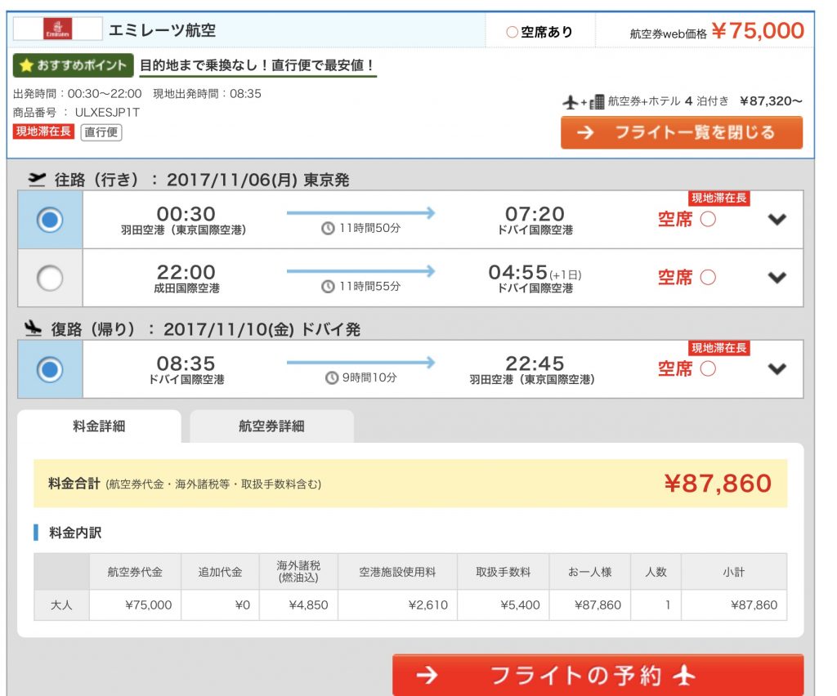Expand details of the 08:35 Dubai return flight
The height and width of the screenshot is (696, 837).
tap(777, 368)
